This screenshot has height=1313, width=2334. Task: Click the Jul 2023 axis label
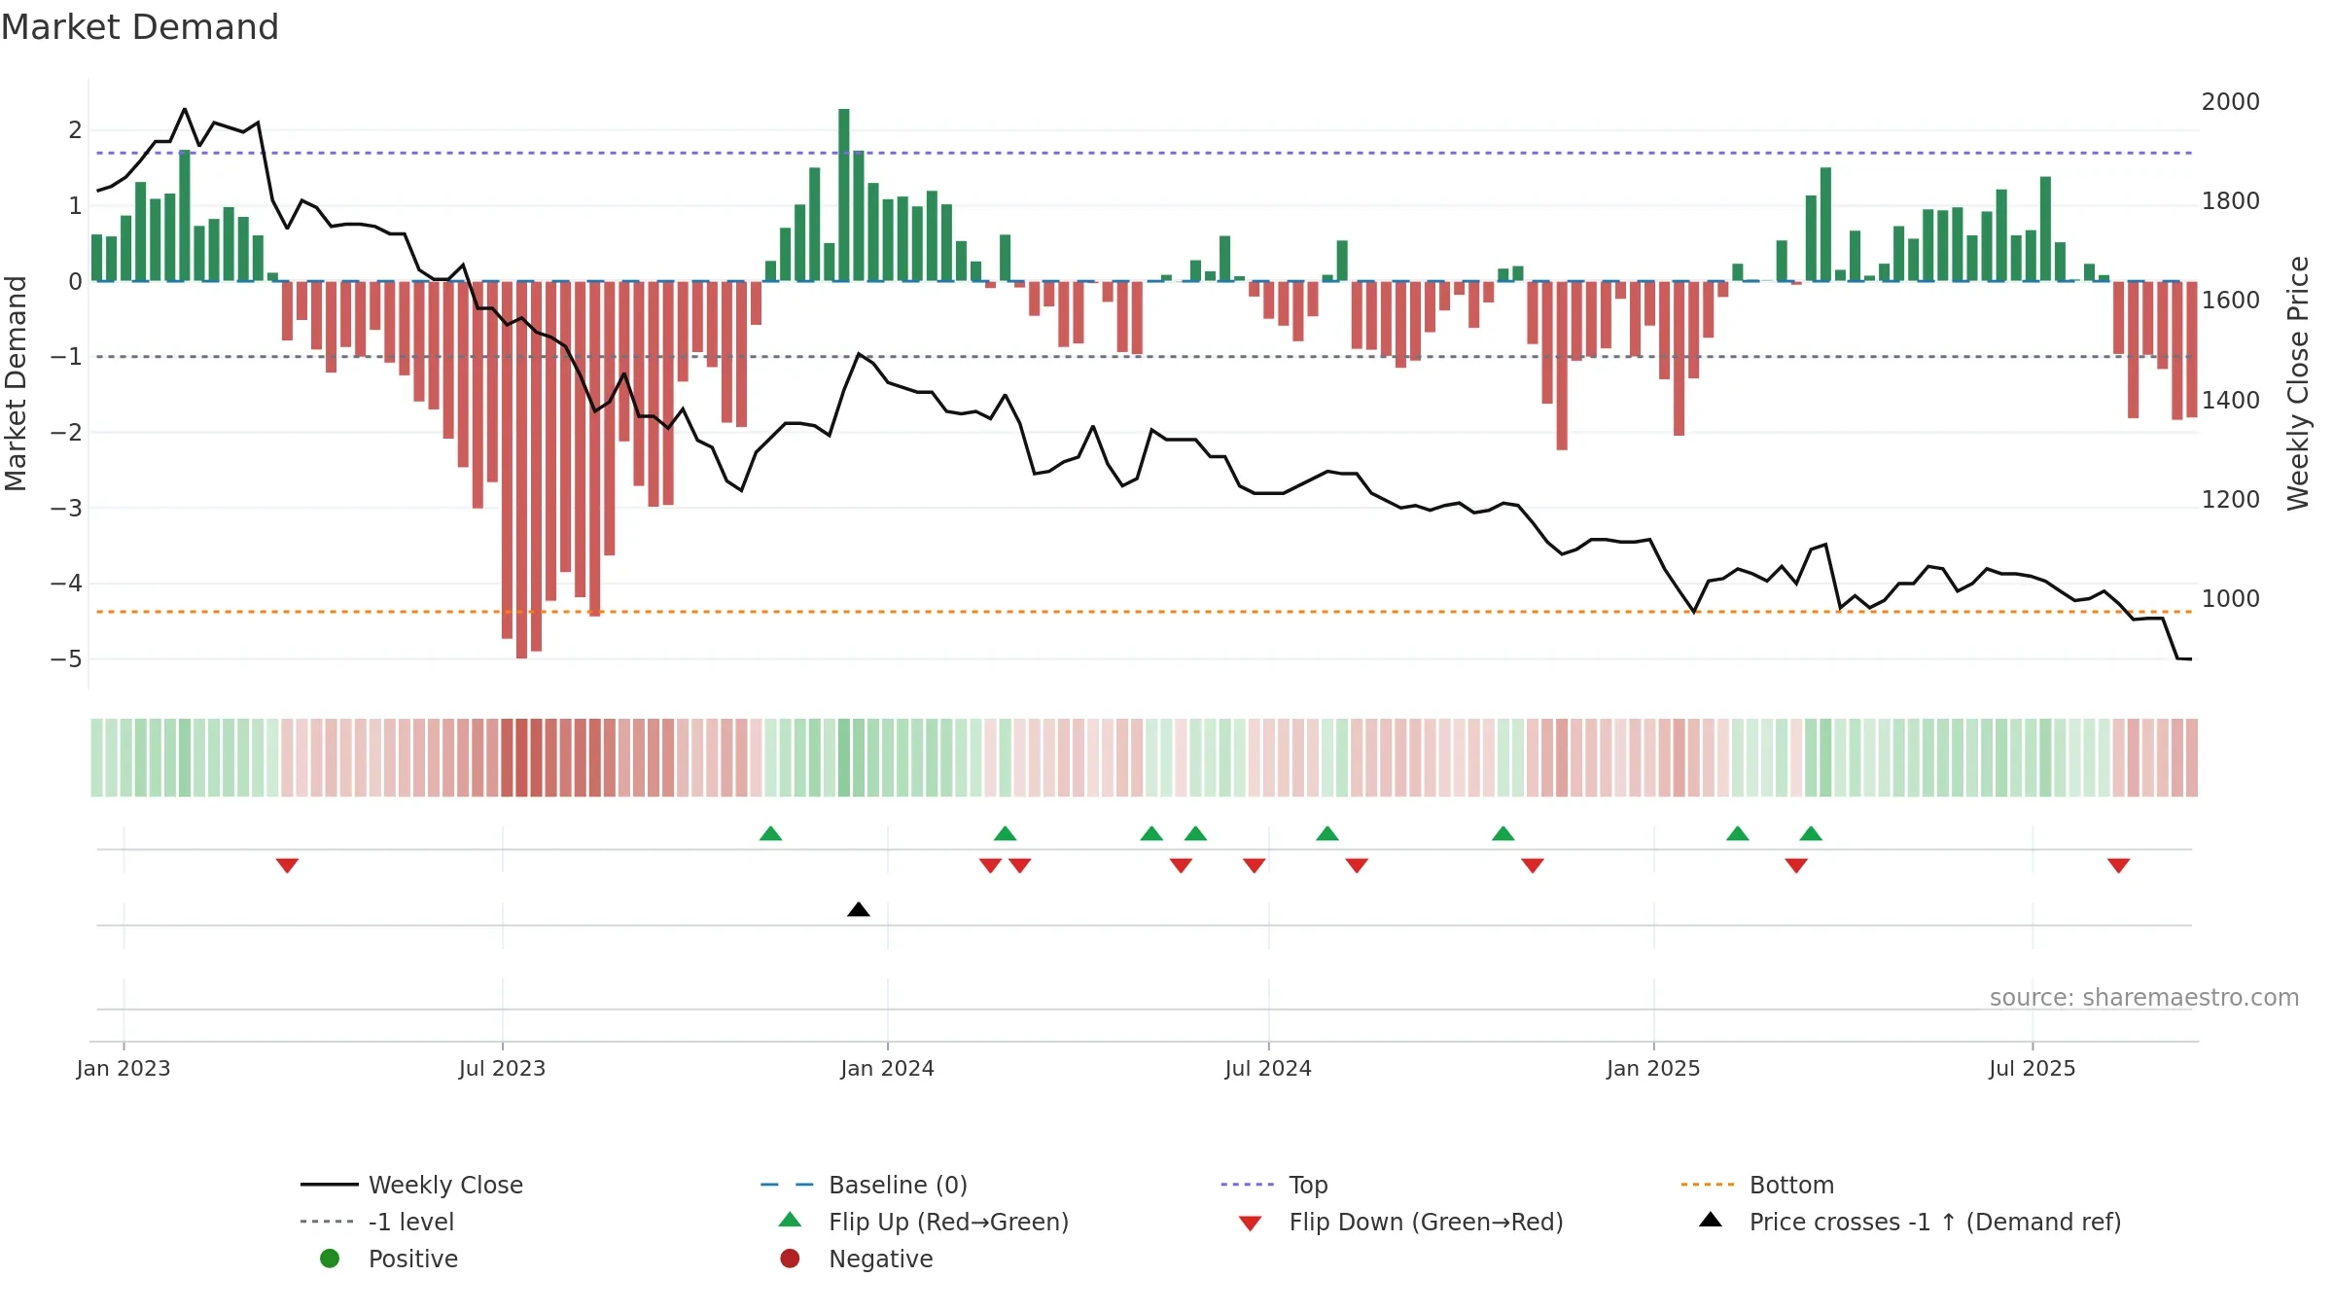pos(502,1069)
